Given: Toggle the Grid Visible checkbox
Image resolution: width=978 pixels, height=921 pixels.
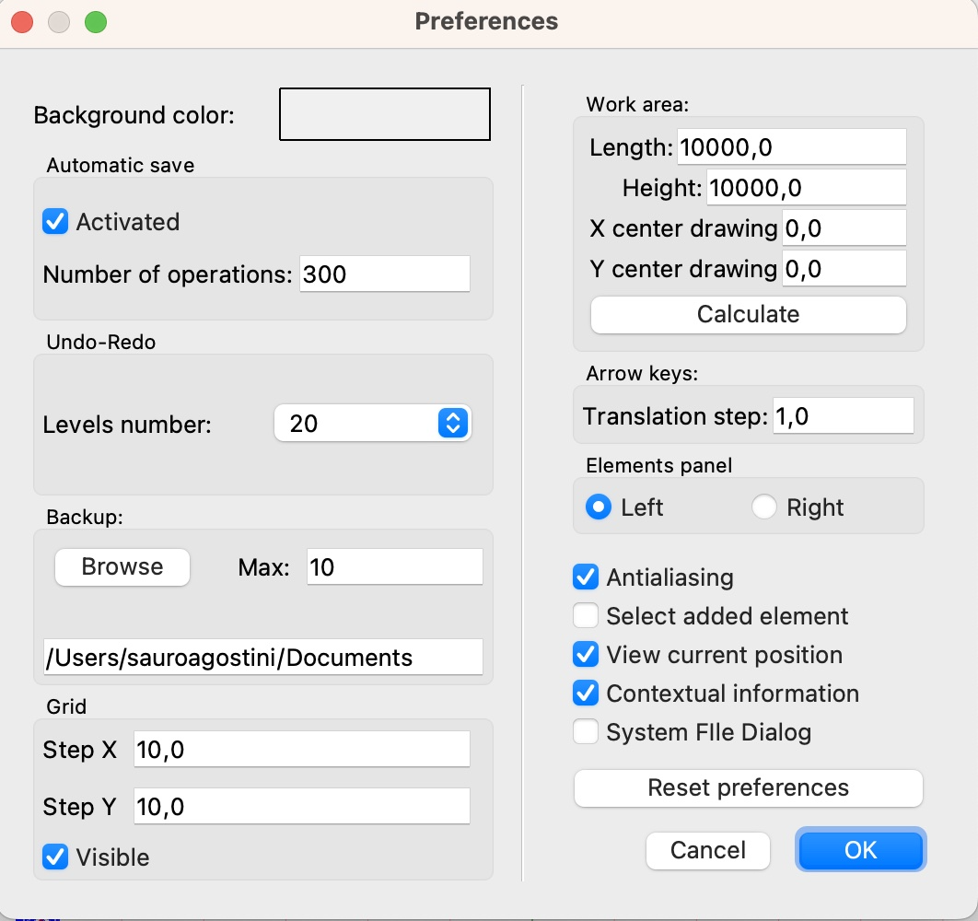Looking at the screenshot, I should point(55,857).
